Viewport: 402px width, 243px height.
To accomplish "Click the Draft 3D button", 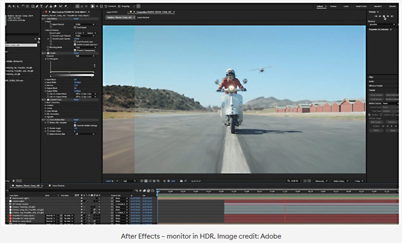I will (293, 181).
